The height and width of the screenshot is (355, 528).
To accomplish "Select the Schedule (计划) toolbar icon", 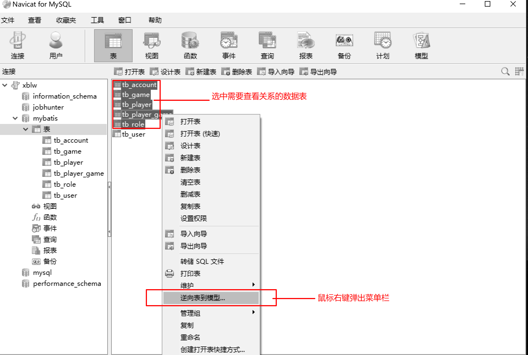I will [x=383, y=45].
